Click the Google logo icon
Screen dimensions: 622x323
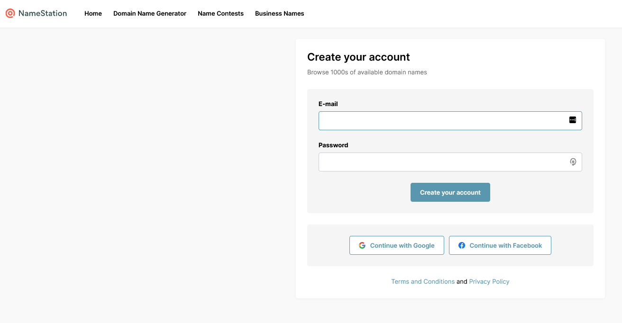[362, 245]
